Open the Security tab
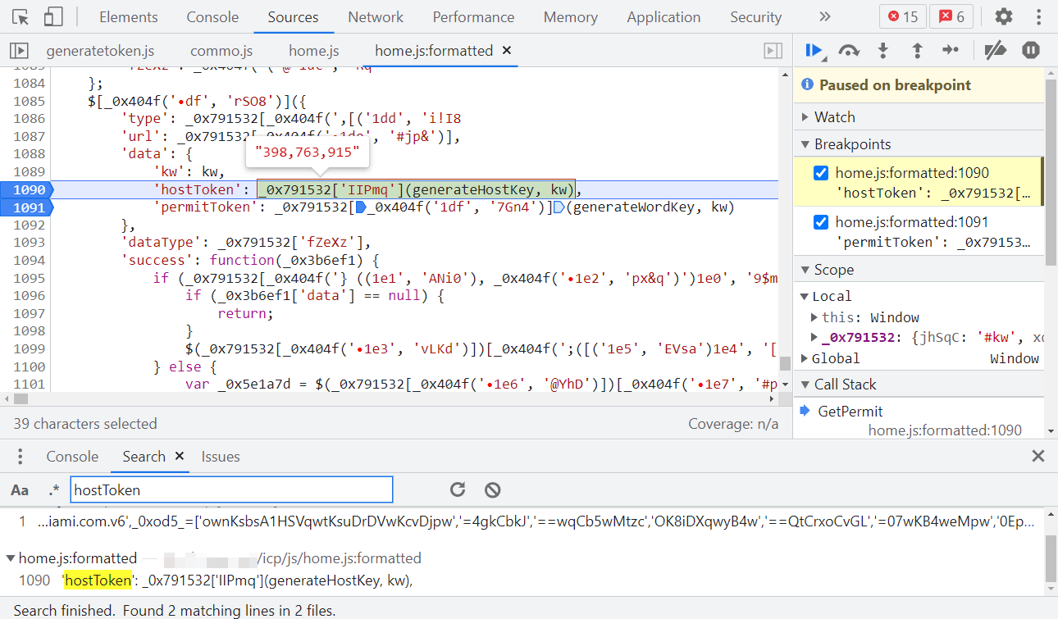This screenshot has width=1058, height=619. click(755, 16)
